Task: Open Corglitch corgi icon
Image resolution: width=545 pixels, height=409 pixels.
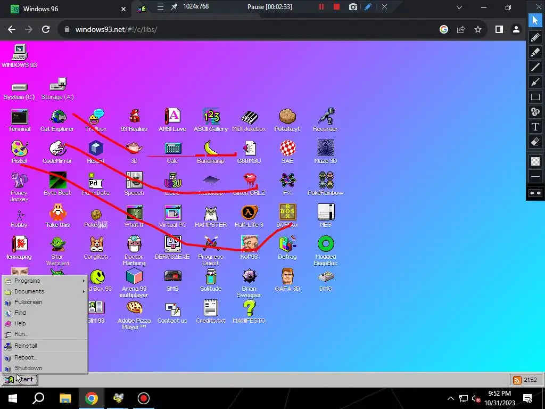Action: [x=96, y=248]
